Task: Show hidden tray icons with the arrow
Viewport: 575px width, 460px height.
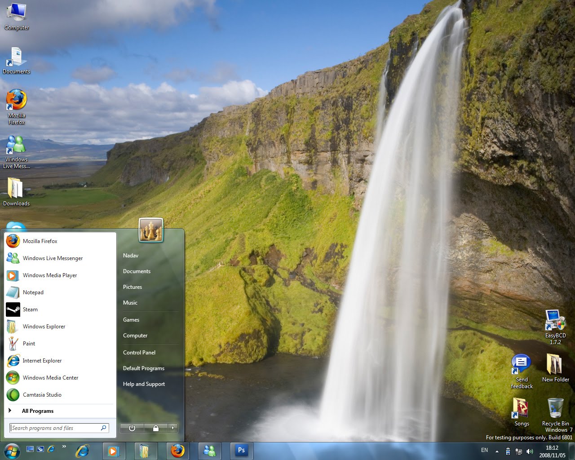Action: click(x=497, y=451)
